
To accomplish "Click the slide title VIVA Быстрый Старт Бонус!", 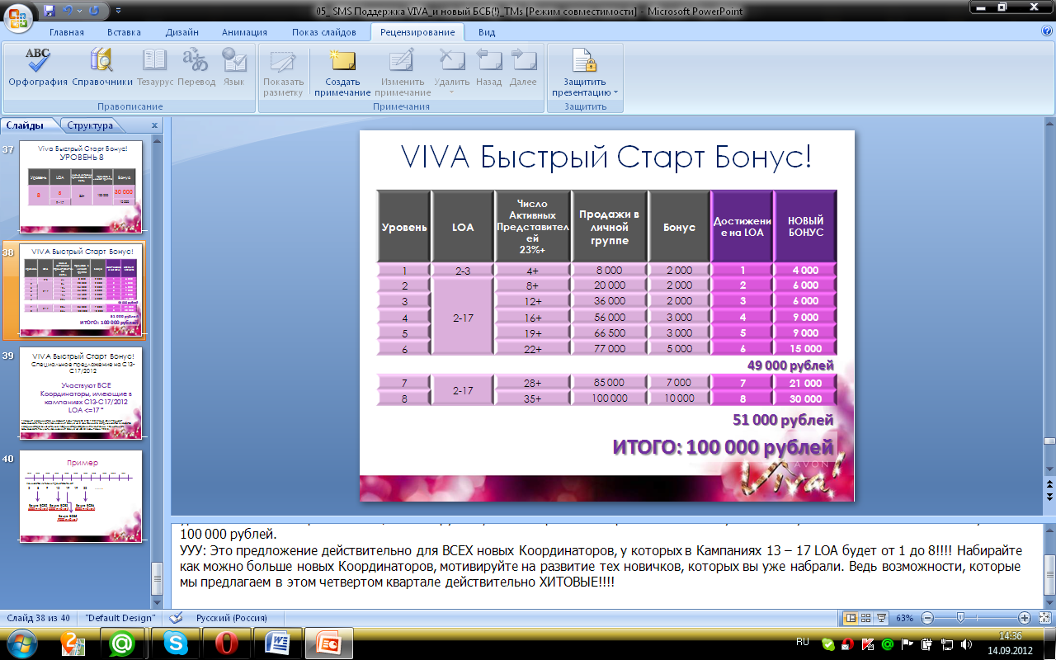I will tap(606, 158).
